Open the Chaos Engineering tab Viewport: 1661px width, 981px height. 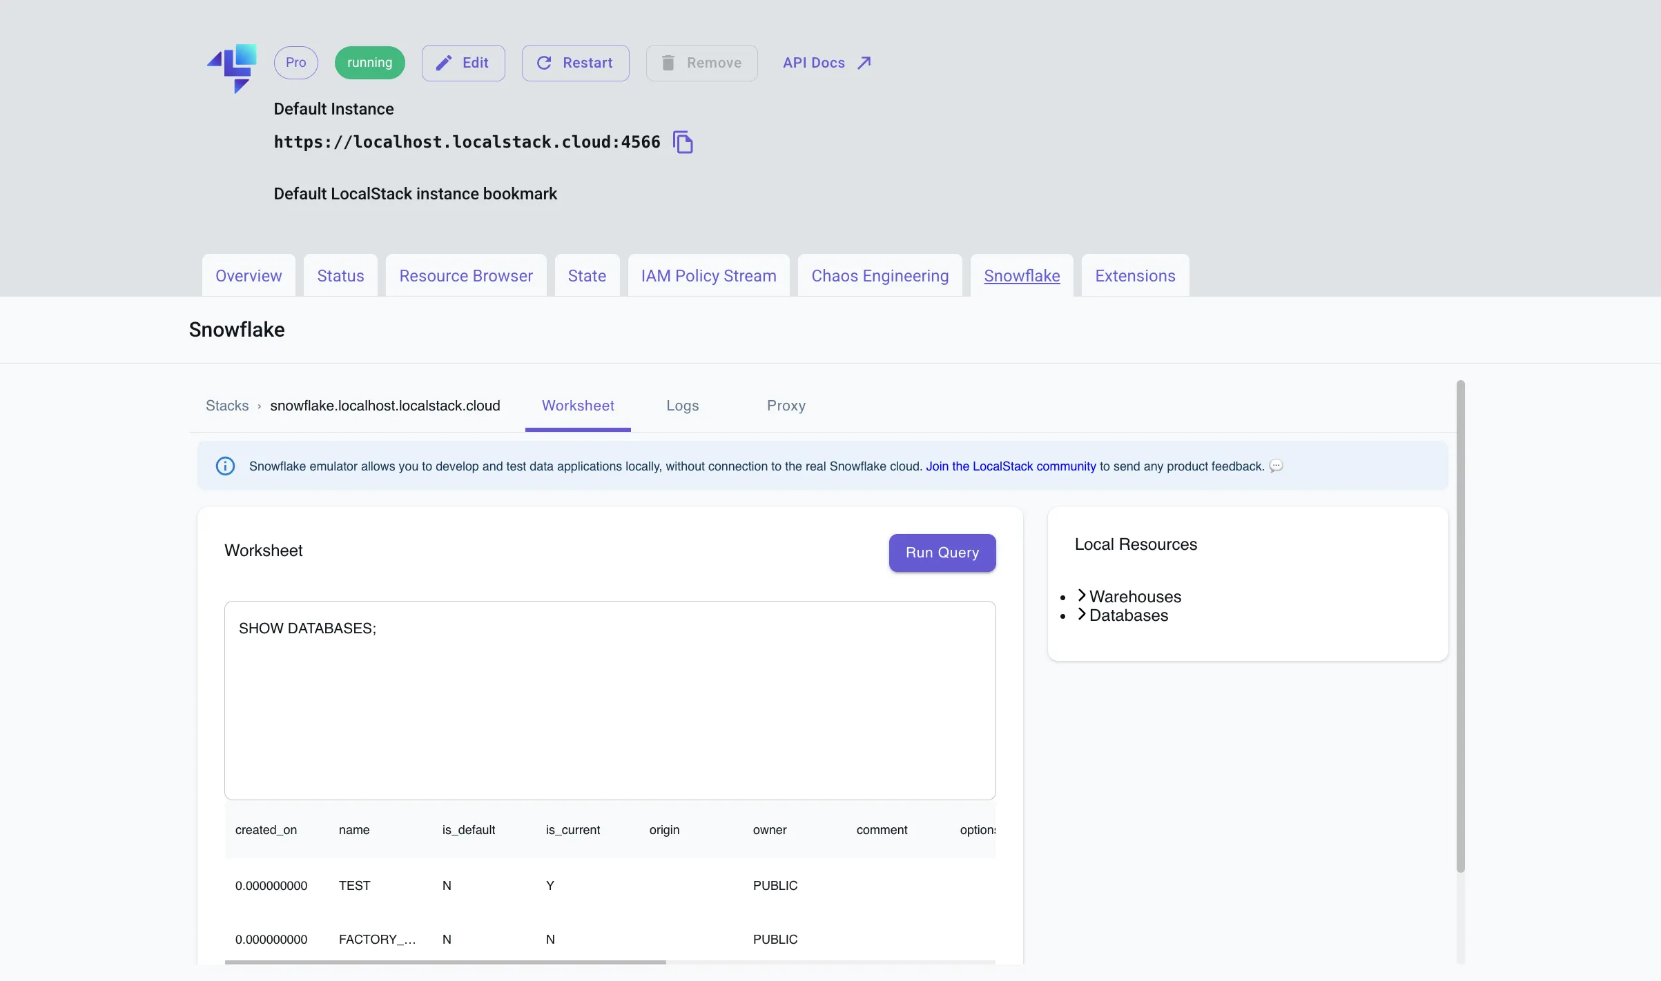coord(880,275)
